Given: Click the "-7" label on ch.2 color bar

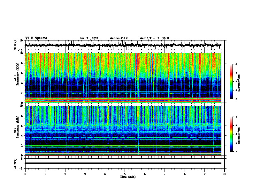Looking at the screenshot, I should (235, 151).
